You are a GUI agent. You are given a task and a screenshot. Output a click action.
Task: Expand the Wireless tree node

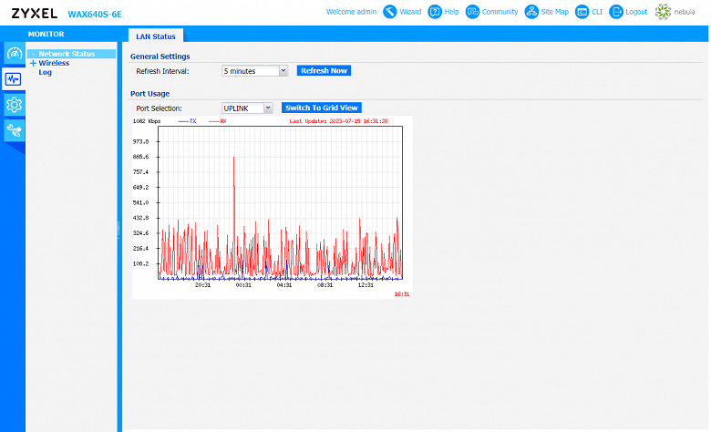point(33,63)
